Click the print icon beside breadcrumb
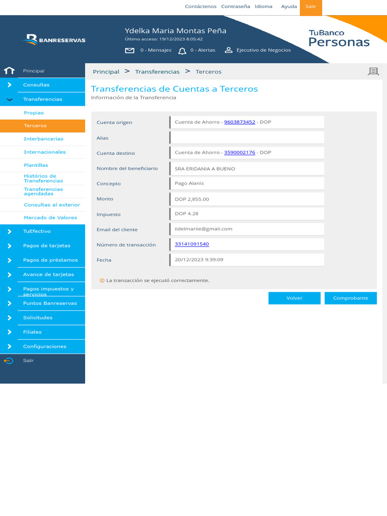The height and width of the screenshot is (516, 387). tap(373, 72)
